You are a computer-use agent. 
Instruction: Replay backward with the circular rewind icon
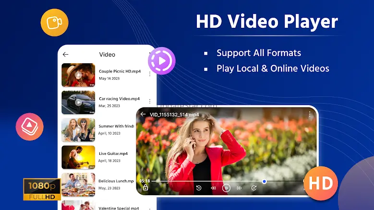(199, 188)
